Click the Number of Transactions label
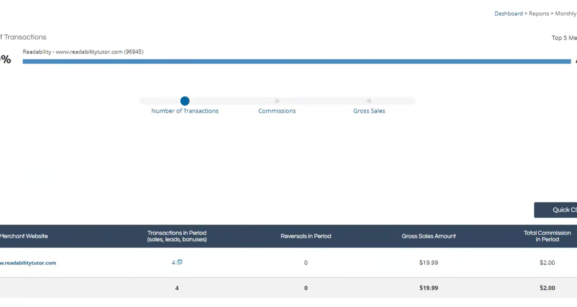The width and height of the screenshot is (577, 307). tap(185, 111)
